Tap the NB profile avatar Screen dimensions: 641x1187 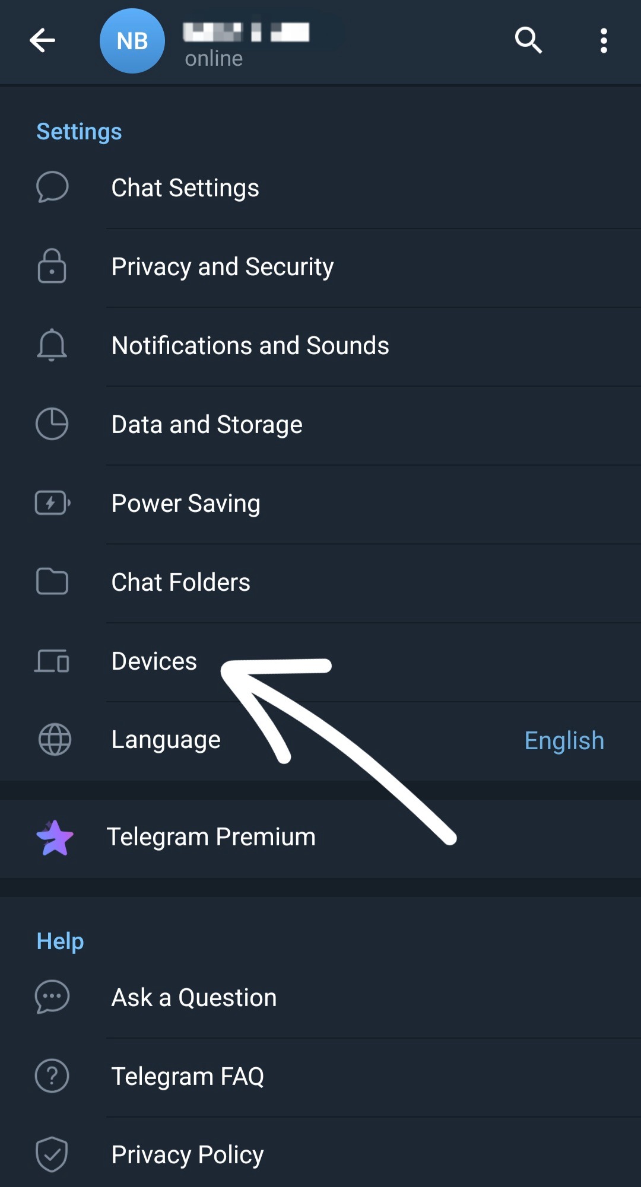pos(132,41)
